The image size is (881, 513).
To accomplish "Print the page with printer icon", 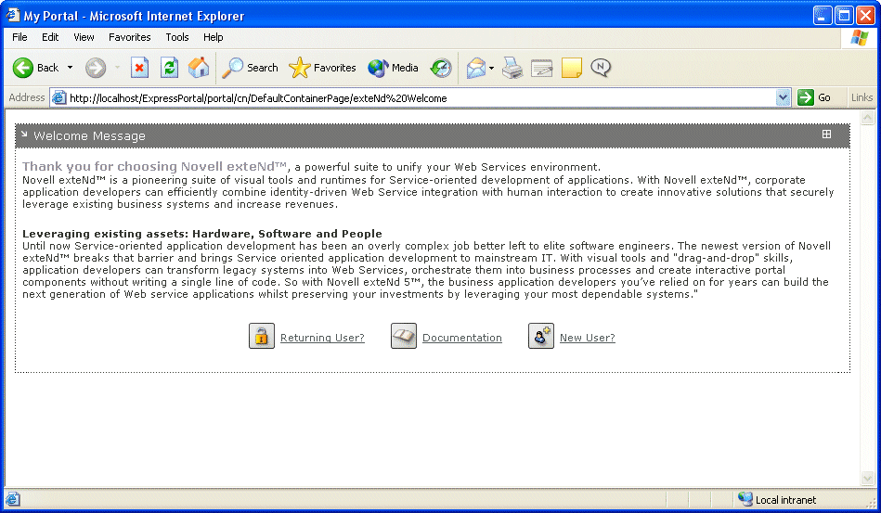I will pos(512,68).
